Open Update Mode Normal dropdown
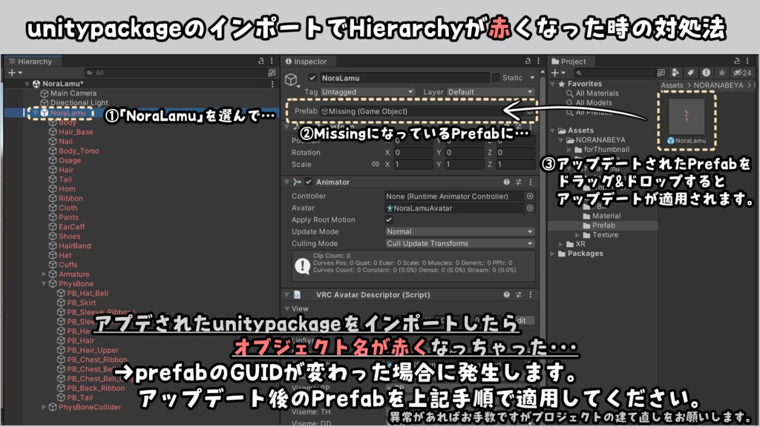Viewport: 760px width, 427px height. point(459,232)
